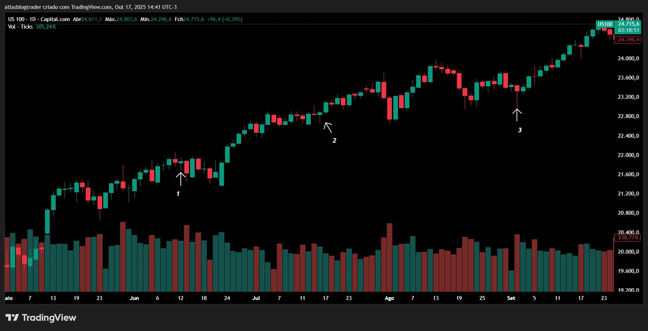
Task: Select the diagonal arrow near label 2
Action: tap(328, 127)
